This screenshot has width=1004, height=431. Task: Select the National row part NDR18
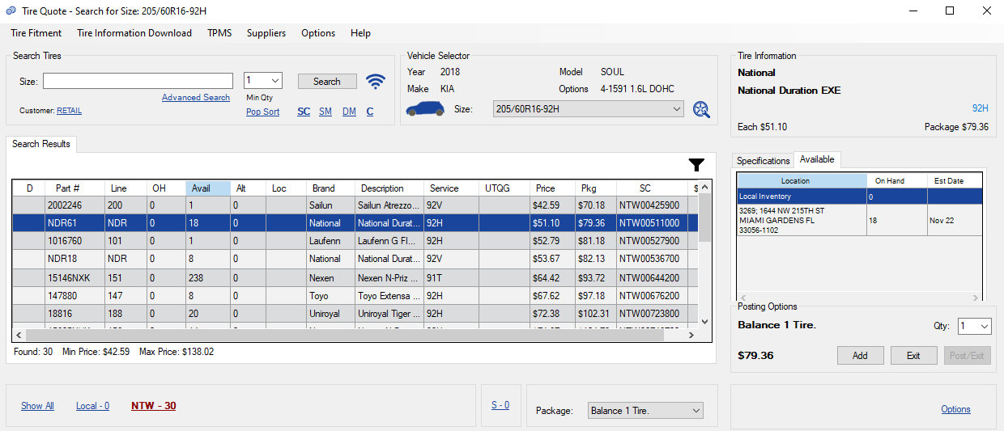tap(356, 259)
